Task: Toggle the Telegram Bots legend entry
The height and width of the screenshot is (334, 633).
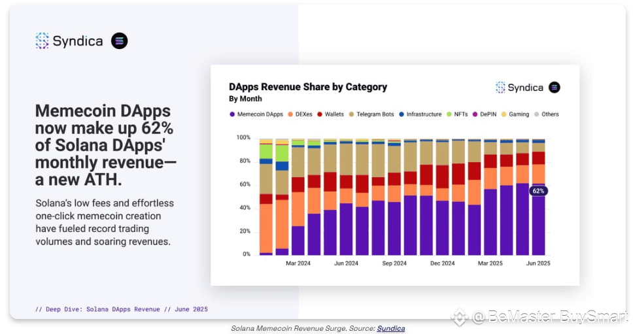Action: click(x=371, y=114)
